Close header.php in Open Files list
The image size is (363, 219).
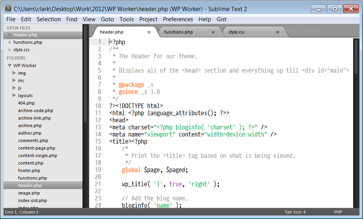pyautogui.click(x=9, y=35)
